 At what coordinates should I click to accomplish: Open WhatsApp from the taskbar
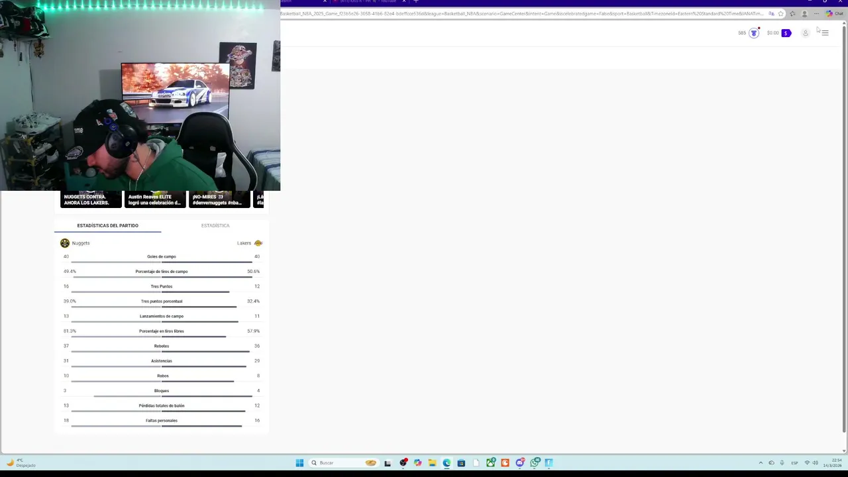pyautogui.click(x=535, y=462)
